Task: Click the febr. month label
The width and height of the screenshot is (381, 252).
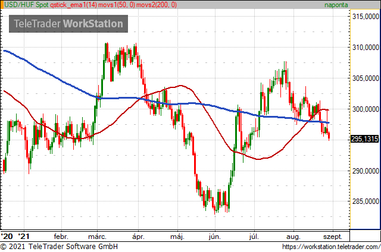Action: (x=61, y=237)
